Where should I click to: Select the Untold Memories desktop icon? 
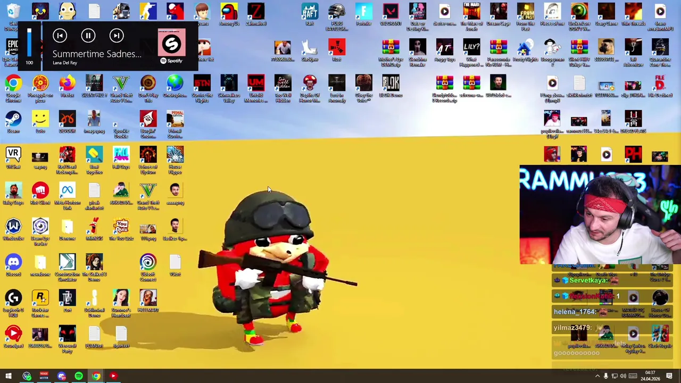pyautogui.click(x=256, y=88)
